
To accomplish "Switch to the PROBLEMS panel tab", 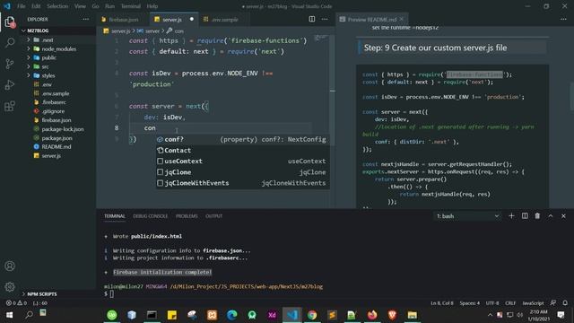I will pyautogui.click(x=187, y=216).
